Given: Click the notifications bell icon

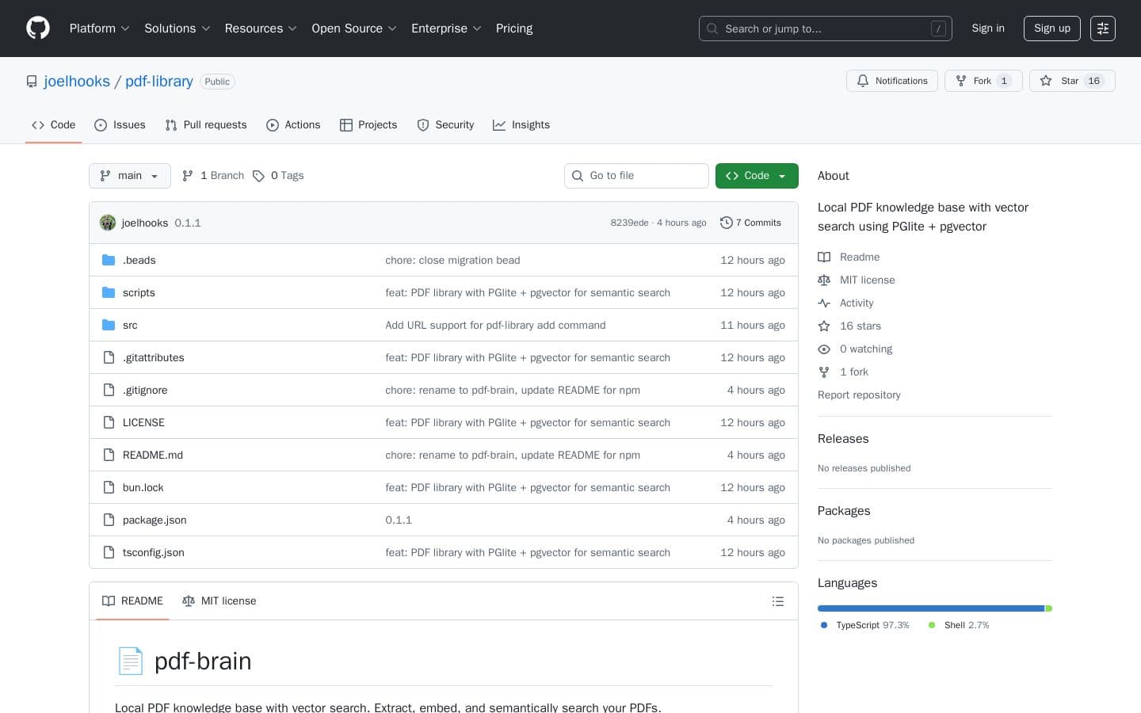Looking at the screenshot, I should click(x=863, y=81).
